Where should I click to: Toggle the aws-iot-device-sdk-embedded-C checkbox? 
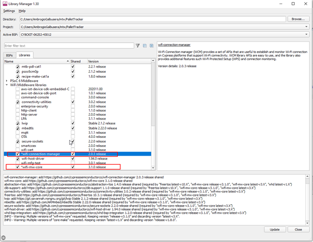click(18, 89)
